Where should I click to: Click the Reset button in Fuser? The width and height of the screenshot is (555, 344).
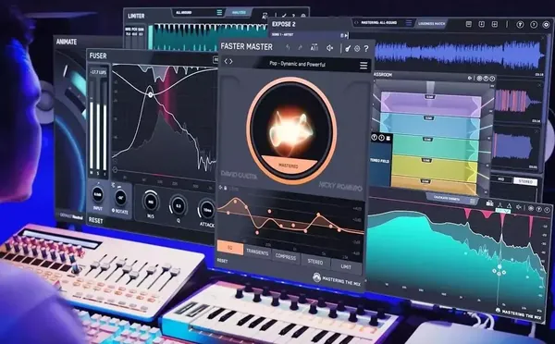pos(95,220)
